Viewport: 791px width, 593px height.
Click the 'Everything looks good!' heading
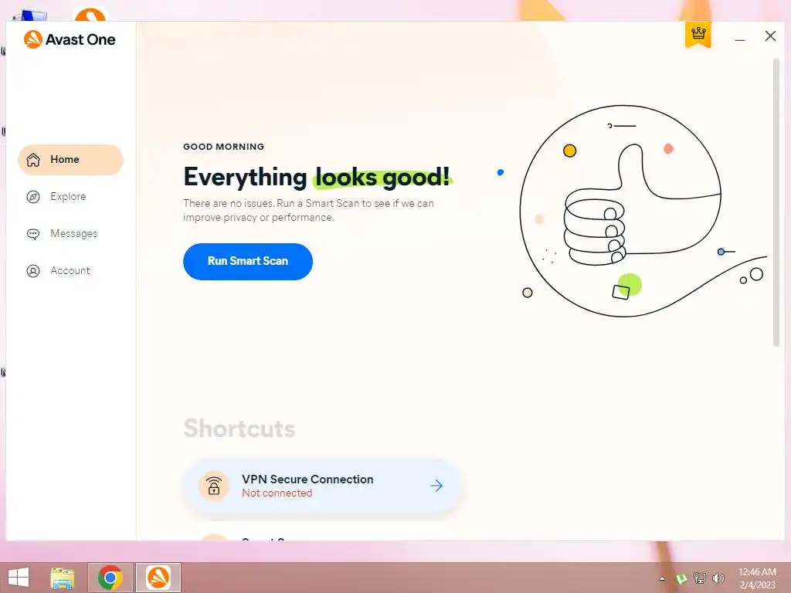(x=317, y=177)
